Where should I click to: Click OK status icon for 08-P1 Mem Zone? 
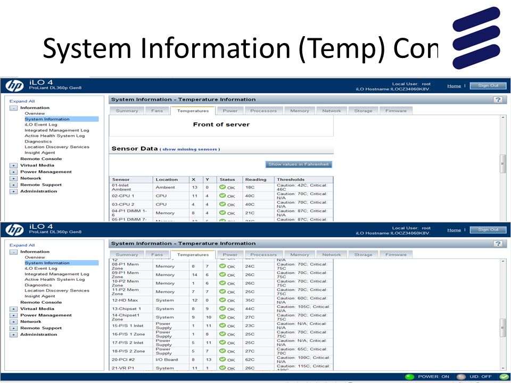click(x=222, y=266)
